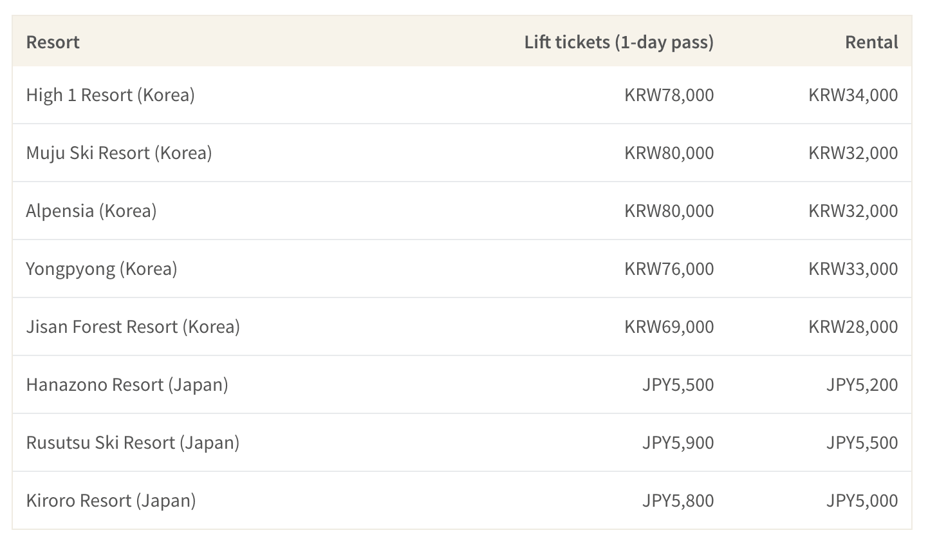Select the Kiroro Resort (Japan) cell
928x555 pixels.
click(111, 500)
